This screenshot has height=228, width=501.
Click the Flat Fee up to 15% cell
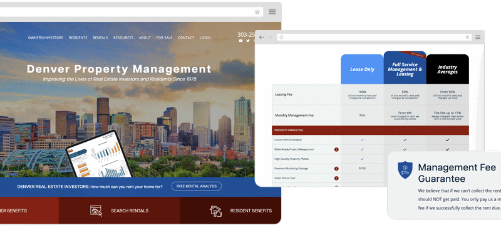pos(447,115)
